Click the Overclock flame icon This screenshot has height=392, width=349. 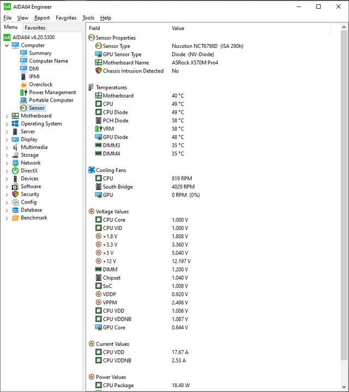[x=23, y=84]
